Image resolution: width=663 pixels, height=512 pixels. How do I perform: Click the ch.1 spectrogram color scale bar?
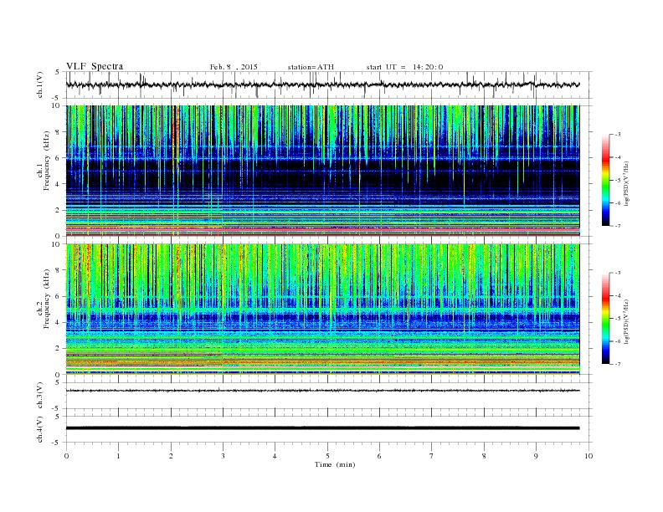pyautogui.click(x=605, y=181)
